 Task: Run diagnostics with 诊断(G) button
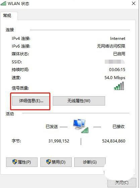coord(90,162)
